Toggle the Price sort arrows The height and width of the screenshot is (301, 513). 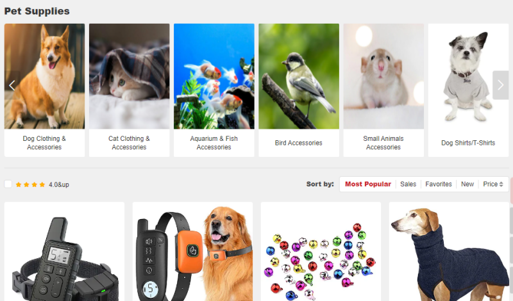pos(501,184)
